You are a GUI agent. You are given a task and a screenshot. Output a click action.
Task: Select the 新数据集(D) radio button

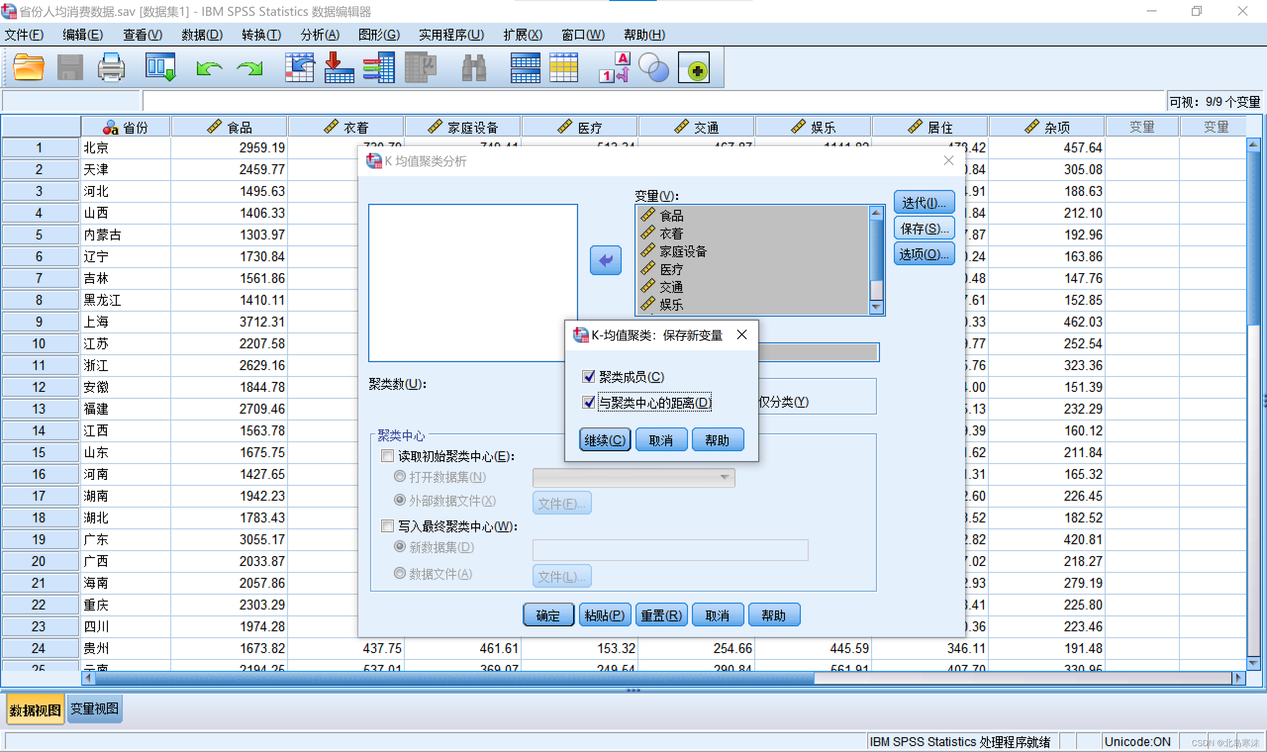point(400,547)
